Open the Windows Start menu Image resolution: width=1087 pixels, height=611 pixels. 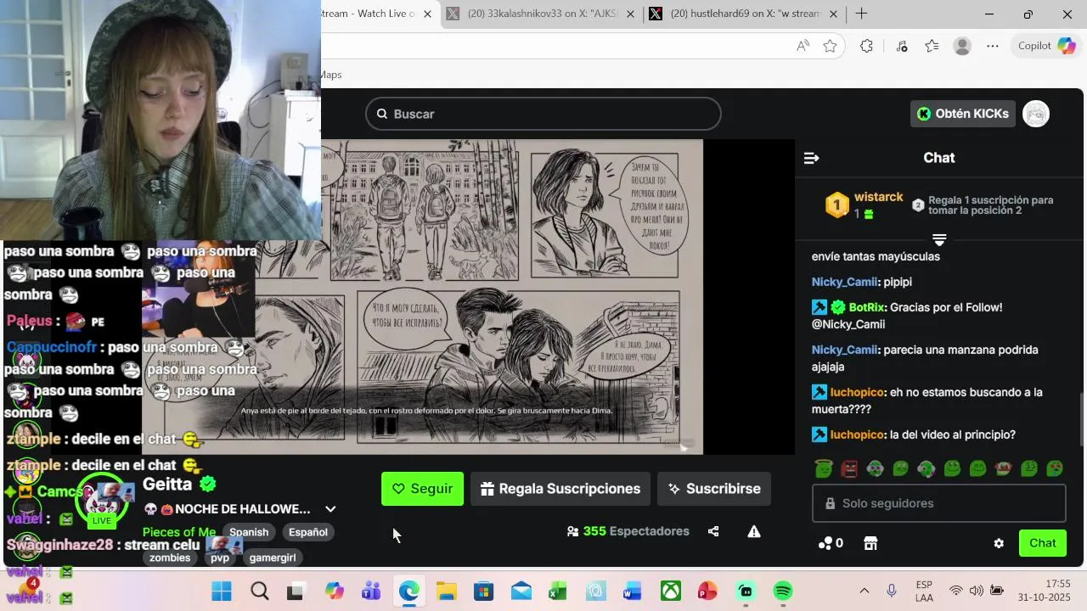[x=221, y=591]
